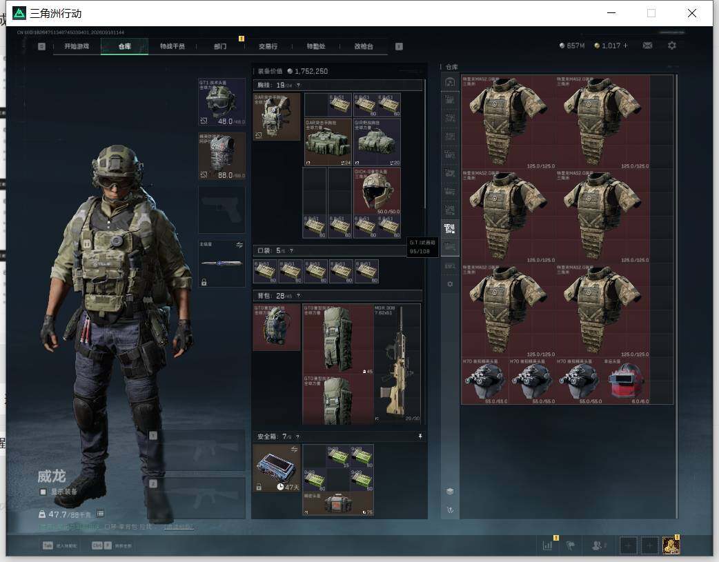719x562 pixels.
Task: Select the equipped body armor slot 88.0
Action: pos(221,156)
